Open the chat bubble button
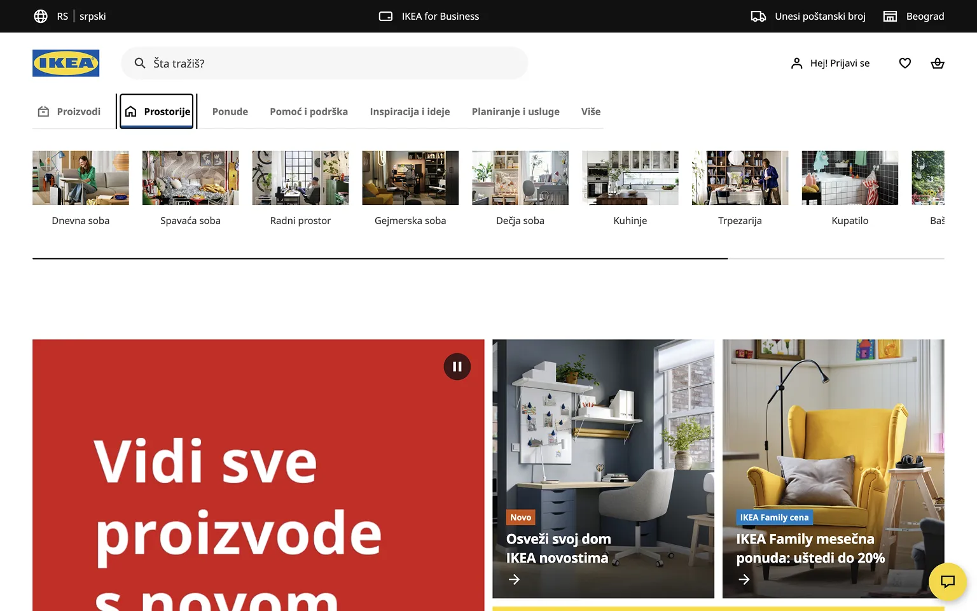Viewport: 977px width, 611px height. click(x=948, y=581)
